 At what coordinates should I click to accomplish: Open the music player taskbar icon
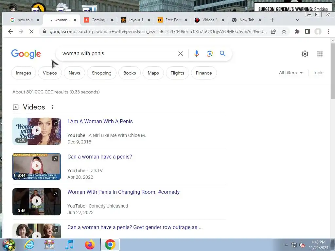coord(69,244)
